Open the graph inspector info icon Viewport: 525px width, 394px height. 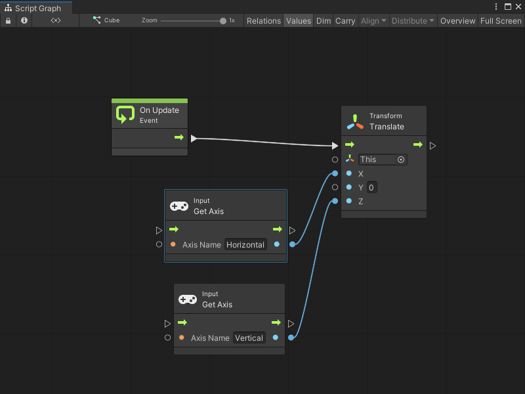[24, 20]
